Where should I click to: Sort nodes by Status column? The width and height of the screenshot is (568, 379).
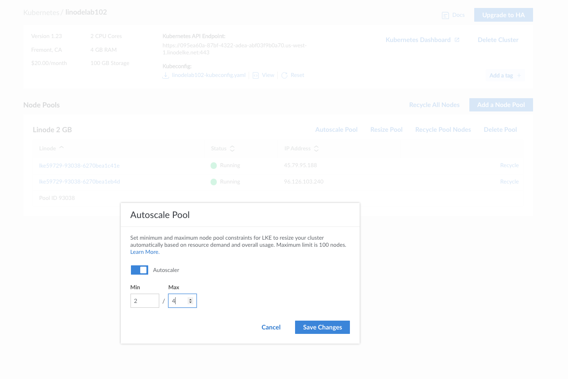tap(232, 149)
